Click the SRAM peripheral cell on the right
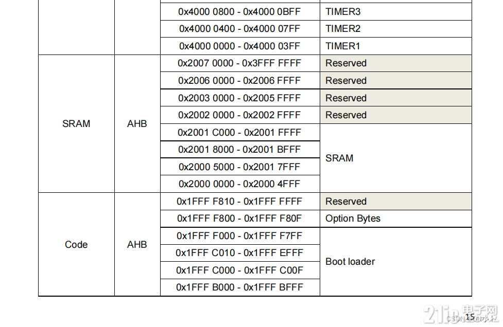Screen dimensions: 503x327 point(395,158)
